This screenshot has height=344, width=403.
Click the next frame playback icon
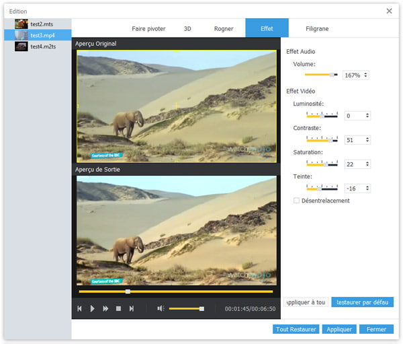point(132,308)
